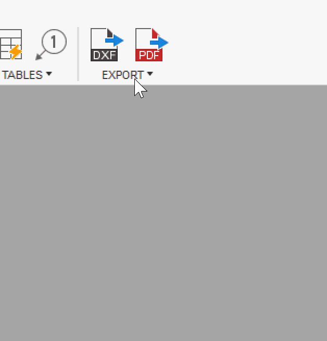Image resolution: width=327 pixels, height=341 pixels.
Task: Open the EXPORT dropdown arrow
Action: coord(150,74)
